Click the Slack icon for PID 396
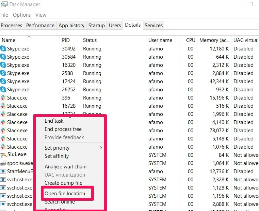Screen dimensions: 259x211 pyautogui.click(x=3, y=97)
